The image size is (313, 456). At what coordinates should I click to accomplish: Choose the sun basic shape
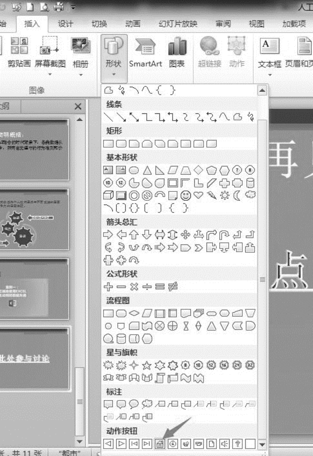point(224,195)
